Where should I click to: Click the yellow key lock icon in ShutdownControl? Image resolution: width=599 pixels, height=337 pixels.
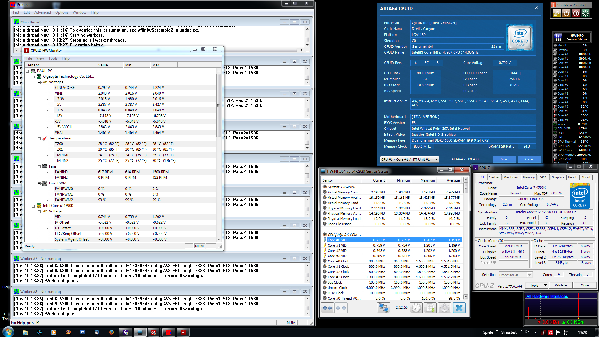click(557, 13)
